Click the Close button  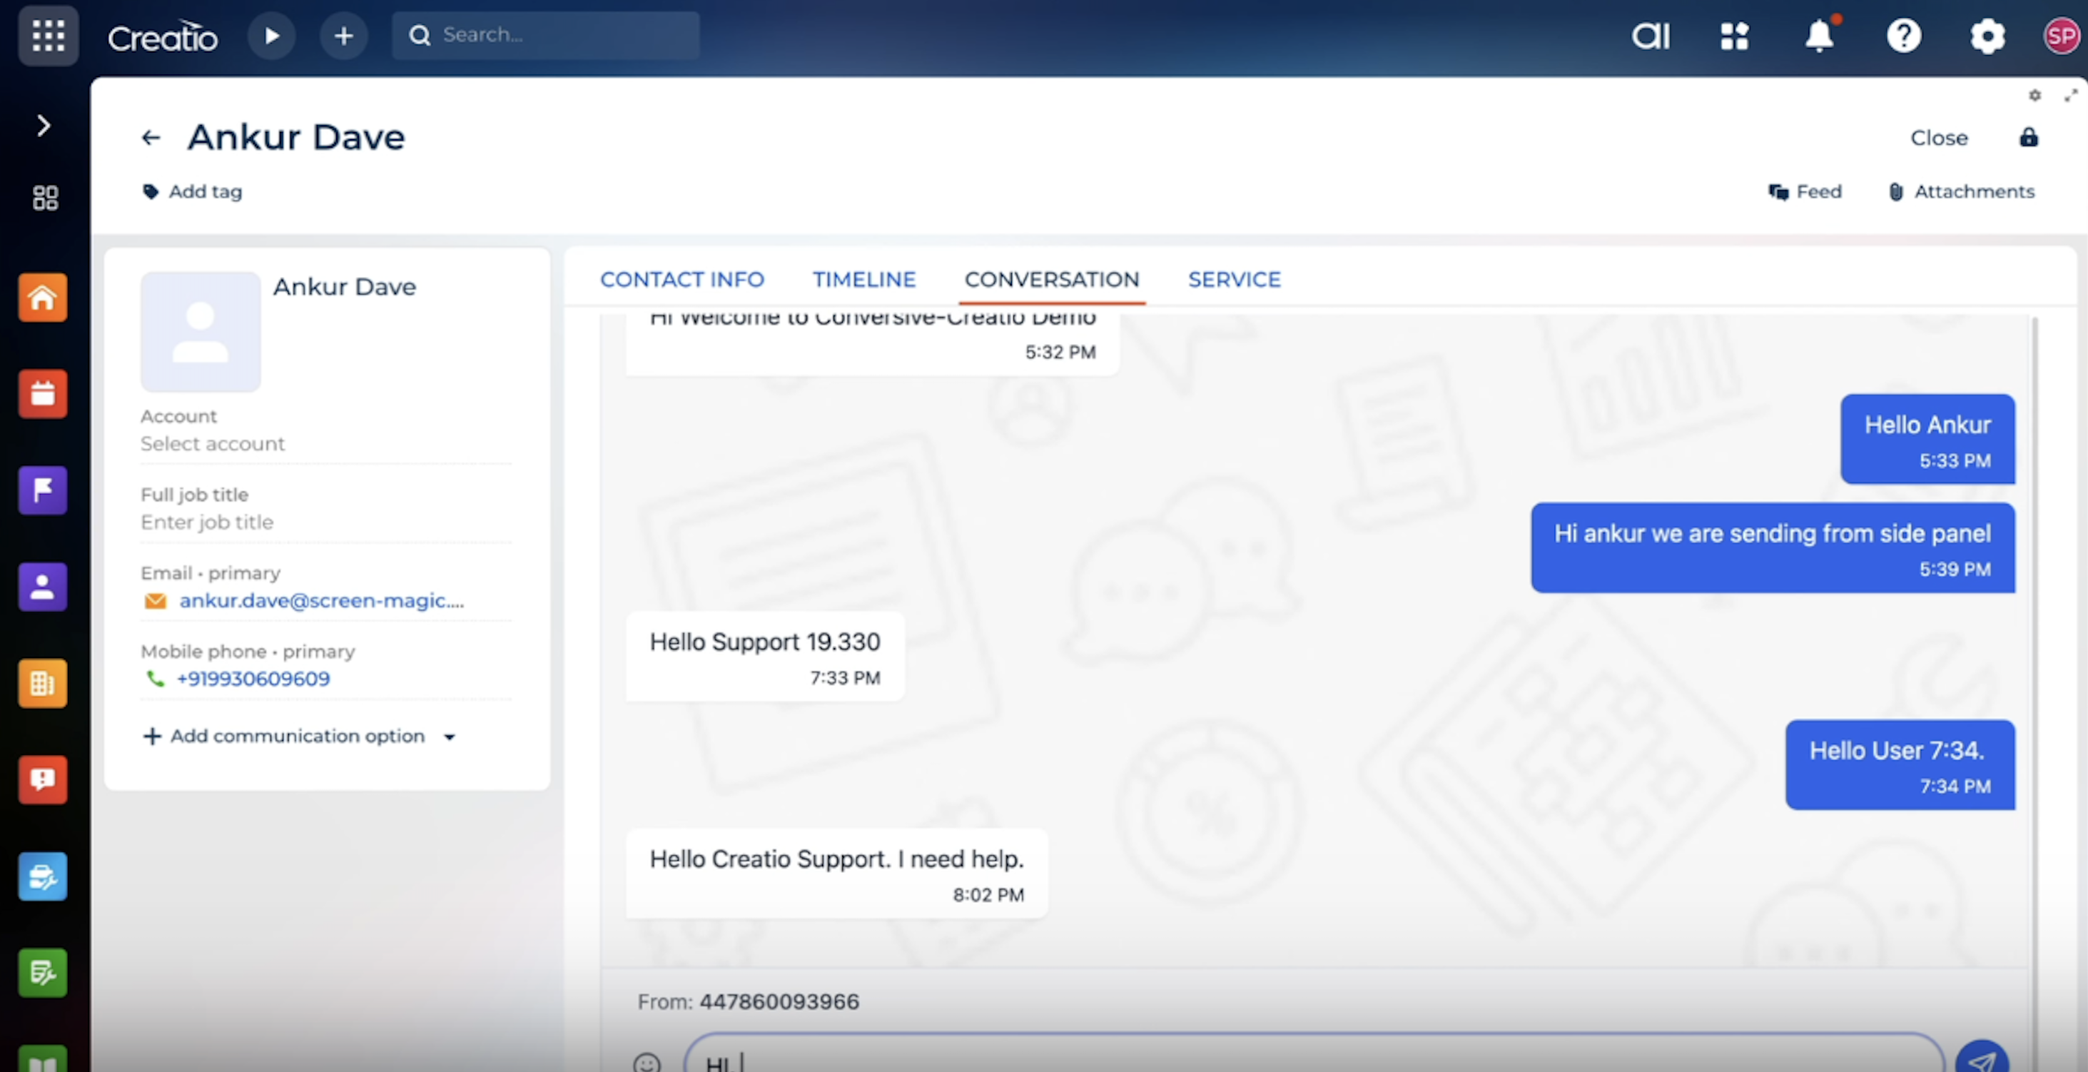point(1939,138)
